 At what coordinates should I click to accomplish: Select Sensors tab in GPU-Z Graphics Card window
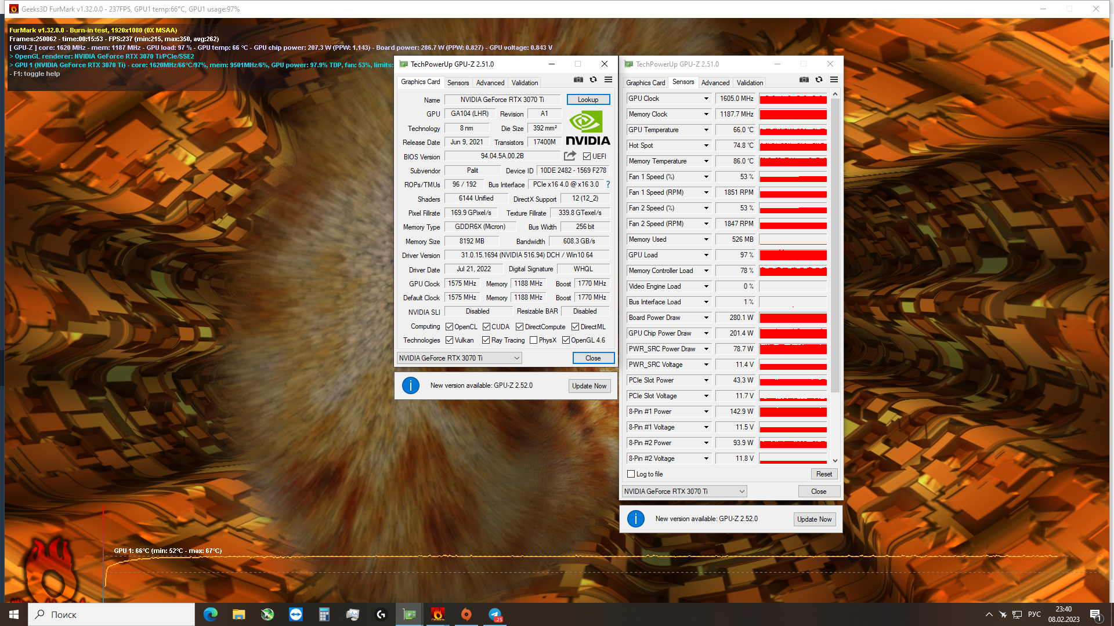tap(458, 83)
